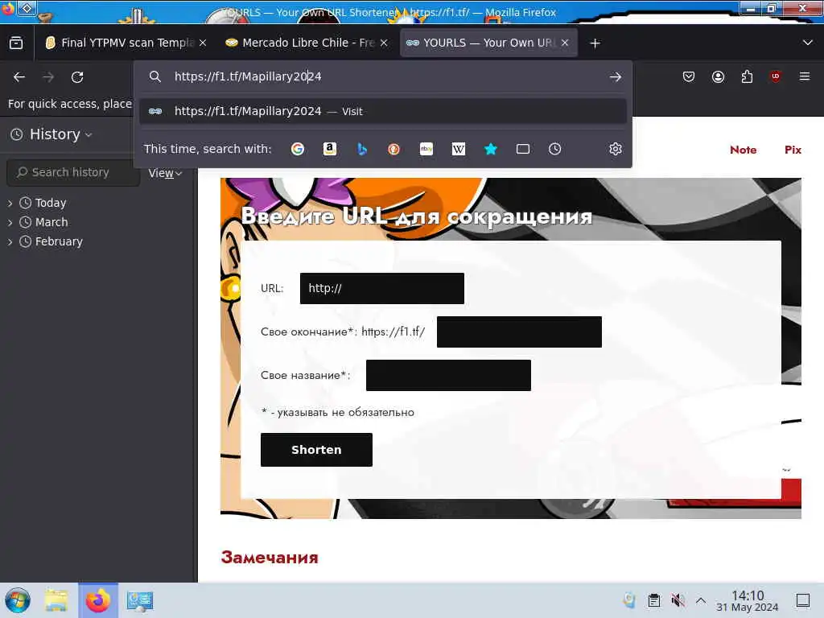The width and height of the screenshot is (824, 618).
Task: Select the February history row
Action: 99,241
